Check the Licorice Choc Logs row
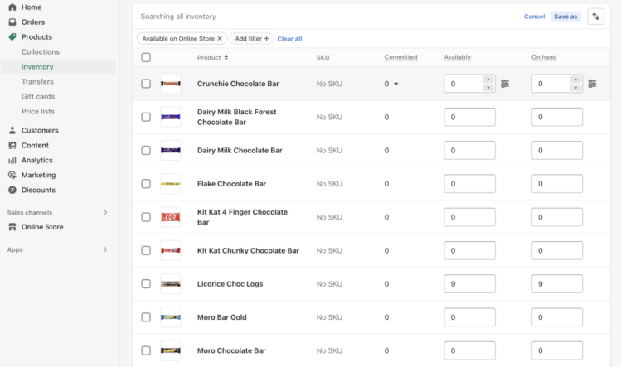Image resolution: width=621 pixels, height=367 pixels. tap(146, 284)
